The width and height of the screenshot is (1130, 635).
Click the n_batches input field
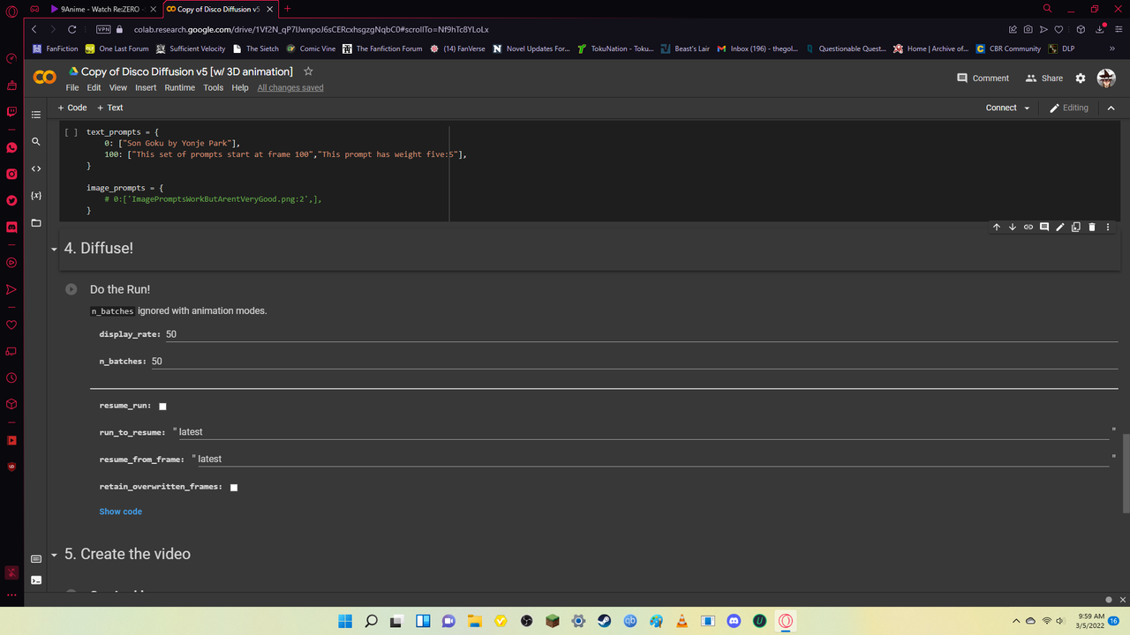[634, 362]
